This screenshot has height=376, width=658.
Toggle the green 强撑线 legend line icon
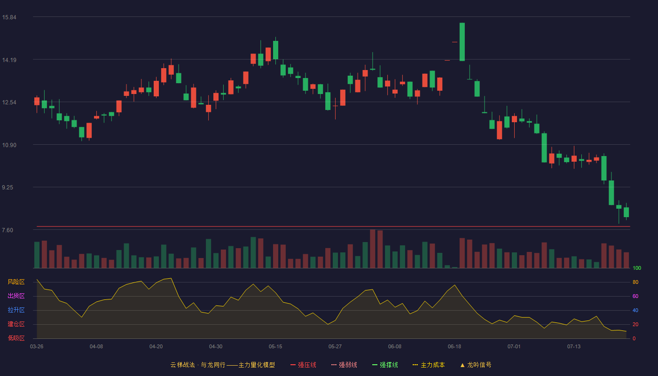tap(375, 365)
